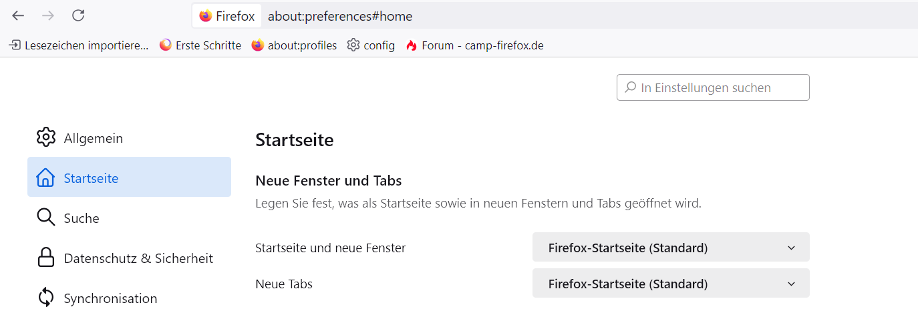Open the 'Datenschutz & Sicherheit' settings category

[138, 258]
